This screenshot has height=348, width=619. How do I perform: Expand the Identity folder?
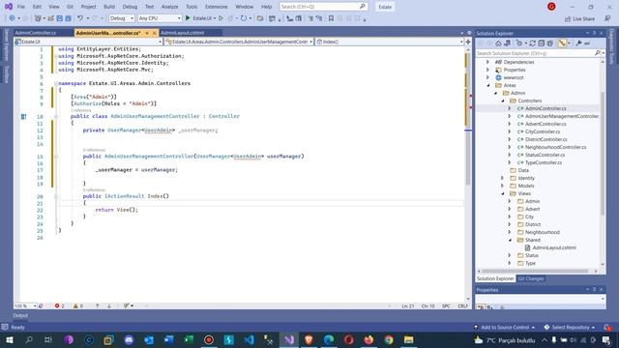point(503,178)
